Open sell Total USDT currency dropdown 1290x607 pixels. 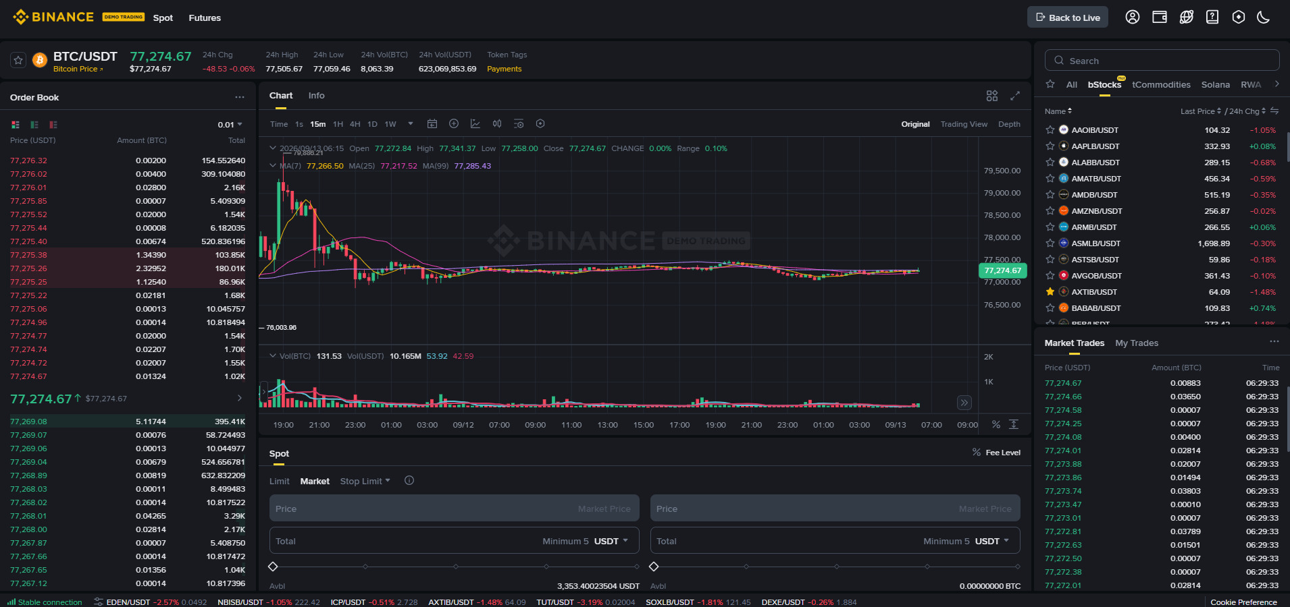click(992, 541)
